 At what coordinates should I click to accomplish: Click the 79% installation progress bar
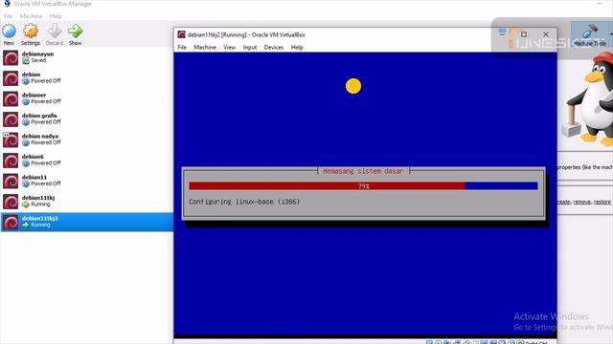point(363,186)
